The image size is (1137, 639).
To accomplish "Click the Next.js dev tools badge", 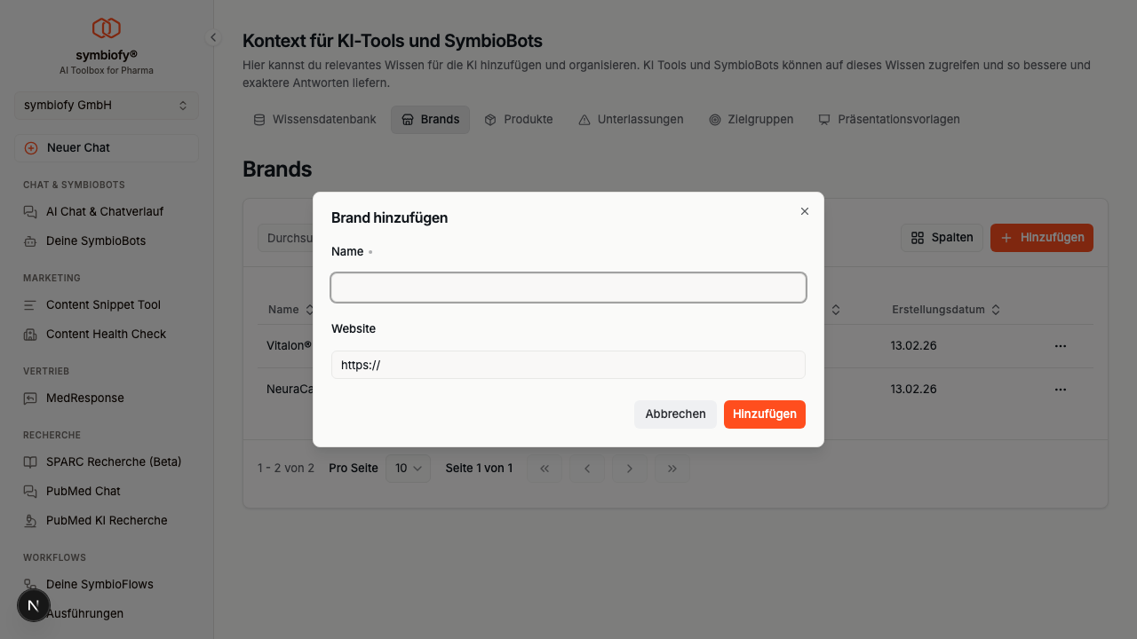I will [34, 605].
